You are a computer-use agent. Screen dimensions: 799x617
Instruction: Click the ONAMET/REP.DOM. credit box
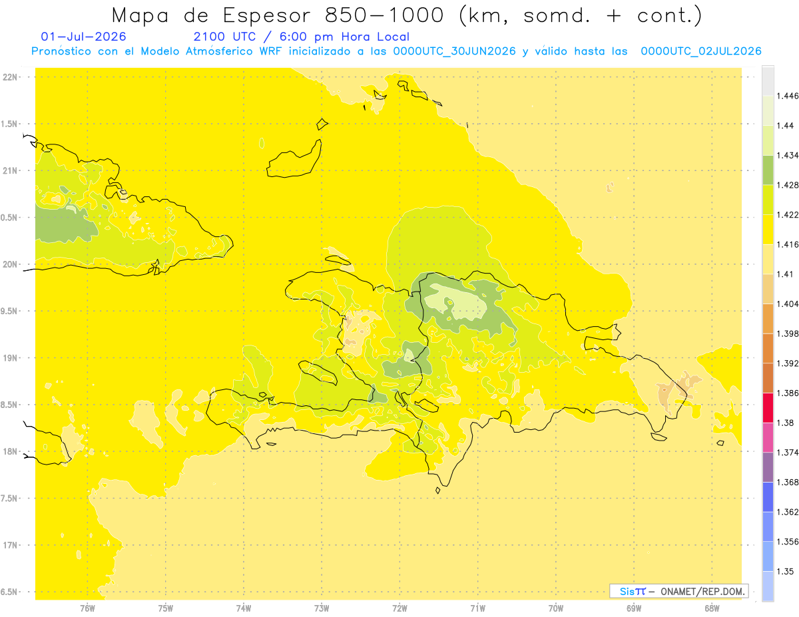(x=679, y=591)
